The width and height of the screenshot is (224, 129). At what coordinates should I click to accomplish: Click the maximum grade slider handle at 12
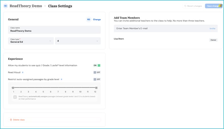coord(96,88)
